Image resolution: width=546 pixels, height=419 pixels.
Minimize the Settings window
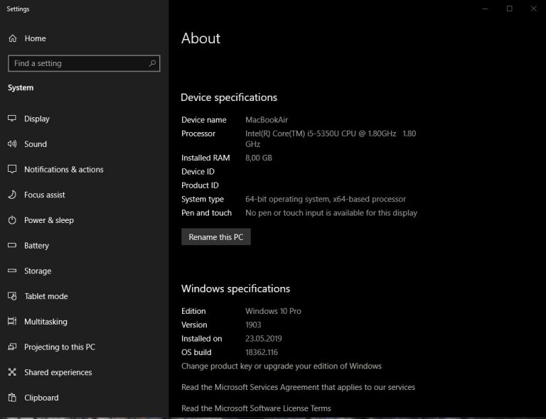pyautogui.click(x=485, y=9)
